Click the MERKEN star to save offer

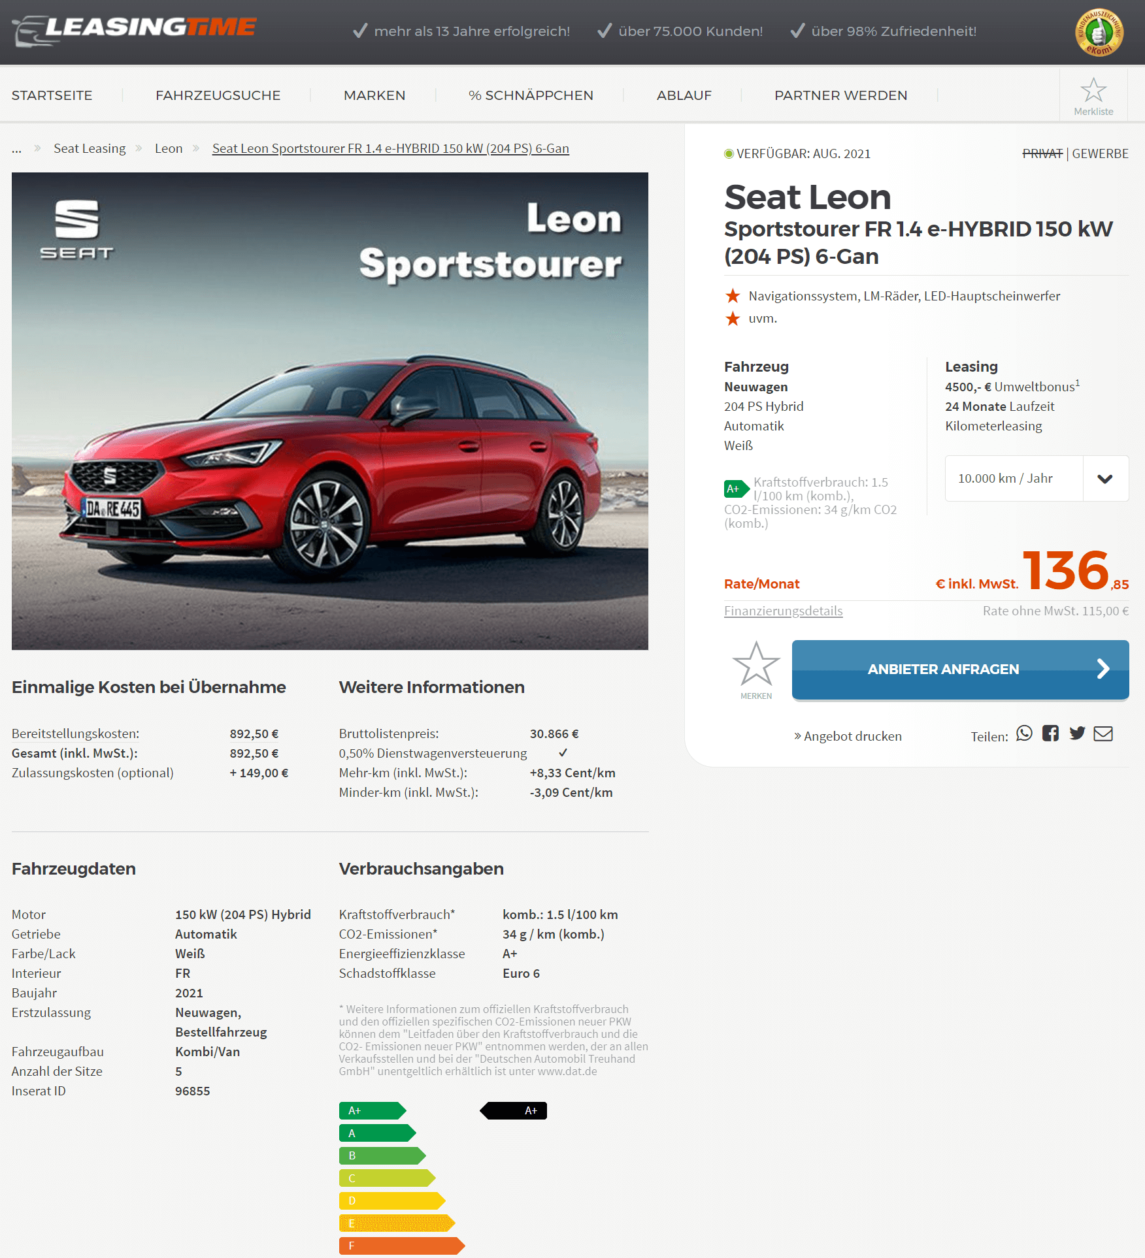pyautogui.click(x=756, y=664)
